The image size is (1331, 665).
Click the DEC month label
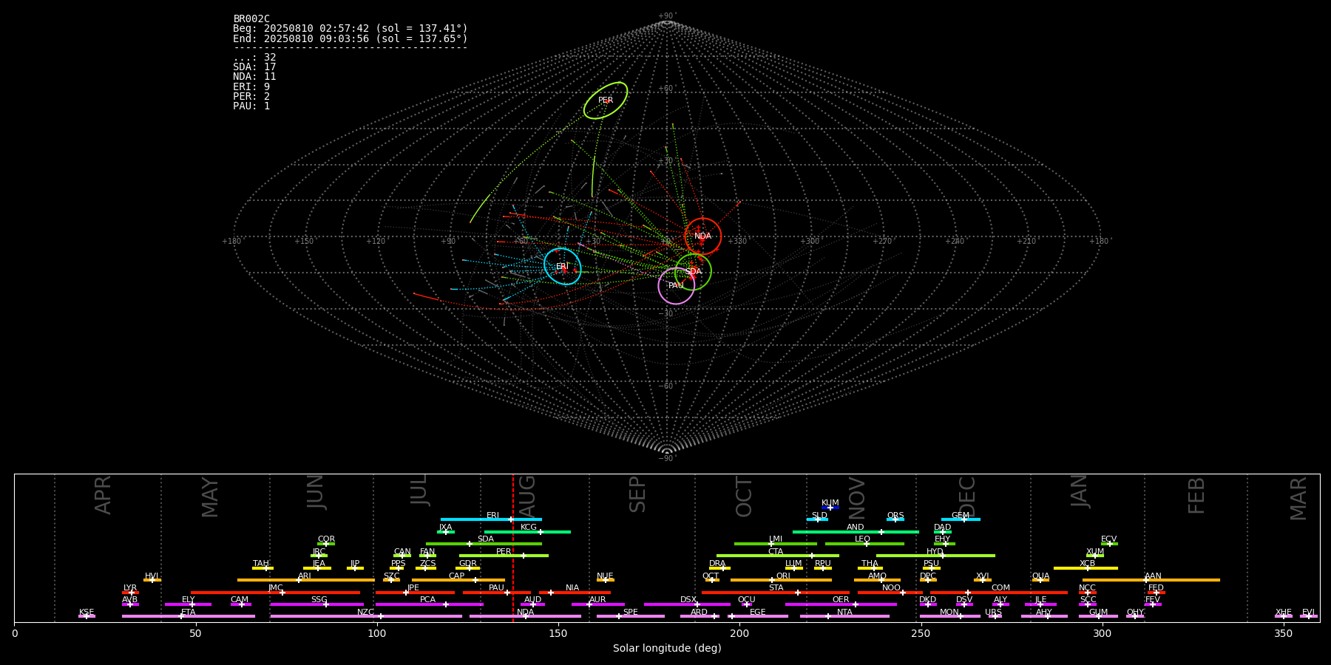coord(967,497)
